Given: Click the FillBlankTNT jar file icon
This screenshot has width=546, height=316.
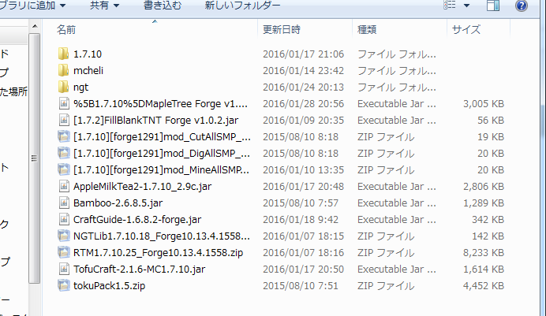Looking at the screenshot, I should tap(64, 121).
